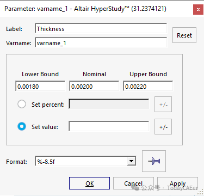Click the dialog title bar text

[85, 9]
